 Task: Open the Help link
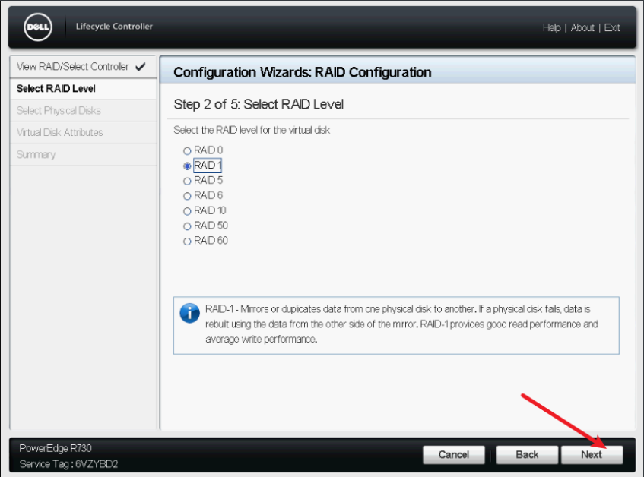tap(551, 27)
